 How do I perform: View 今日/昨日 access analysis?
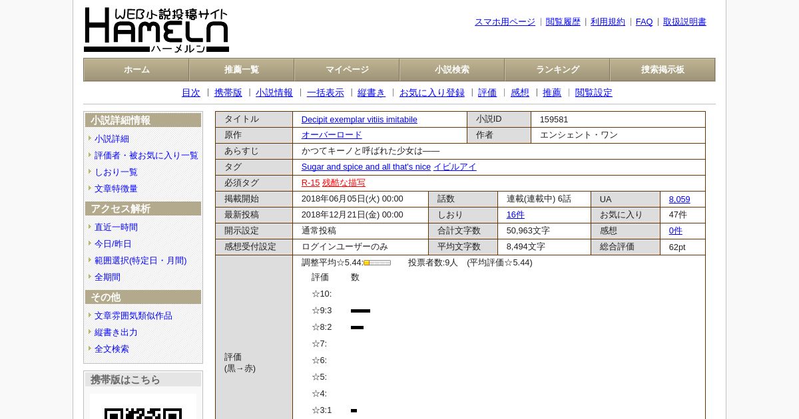tap(113, 244)
